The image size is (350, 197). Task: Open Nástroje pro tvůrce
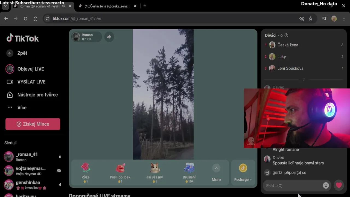tap(33, 95)
